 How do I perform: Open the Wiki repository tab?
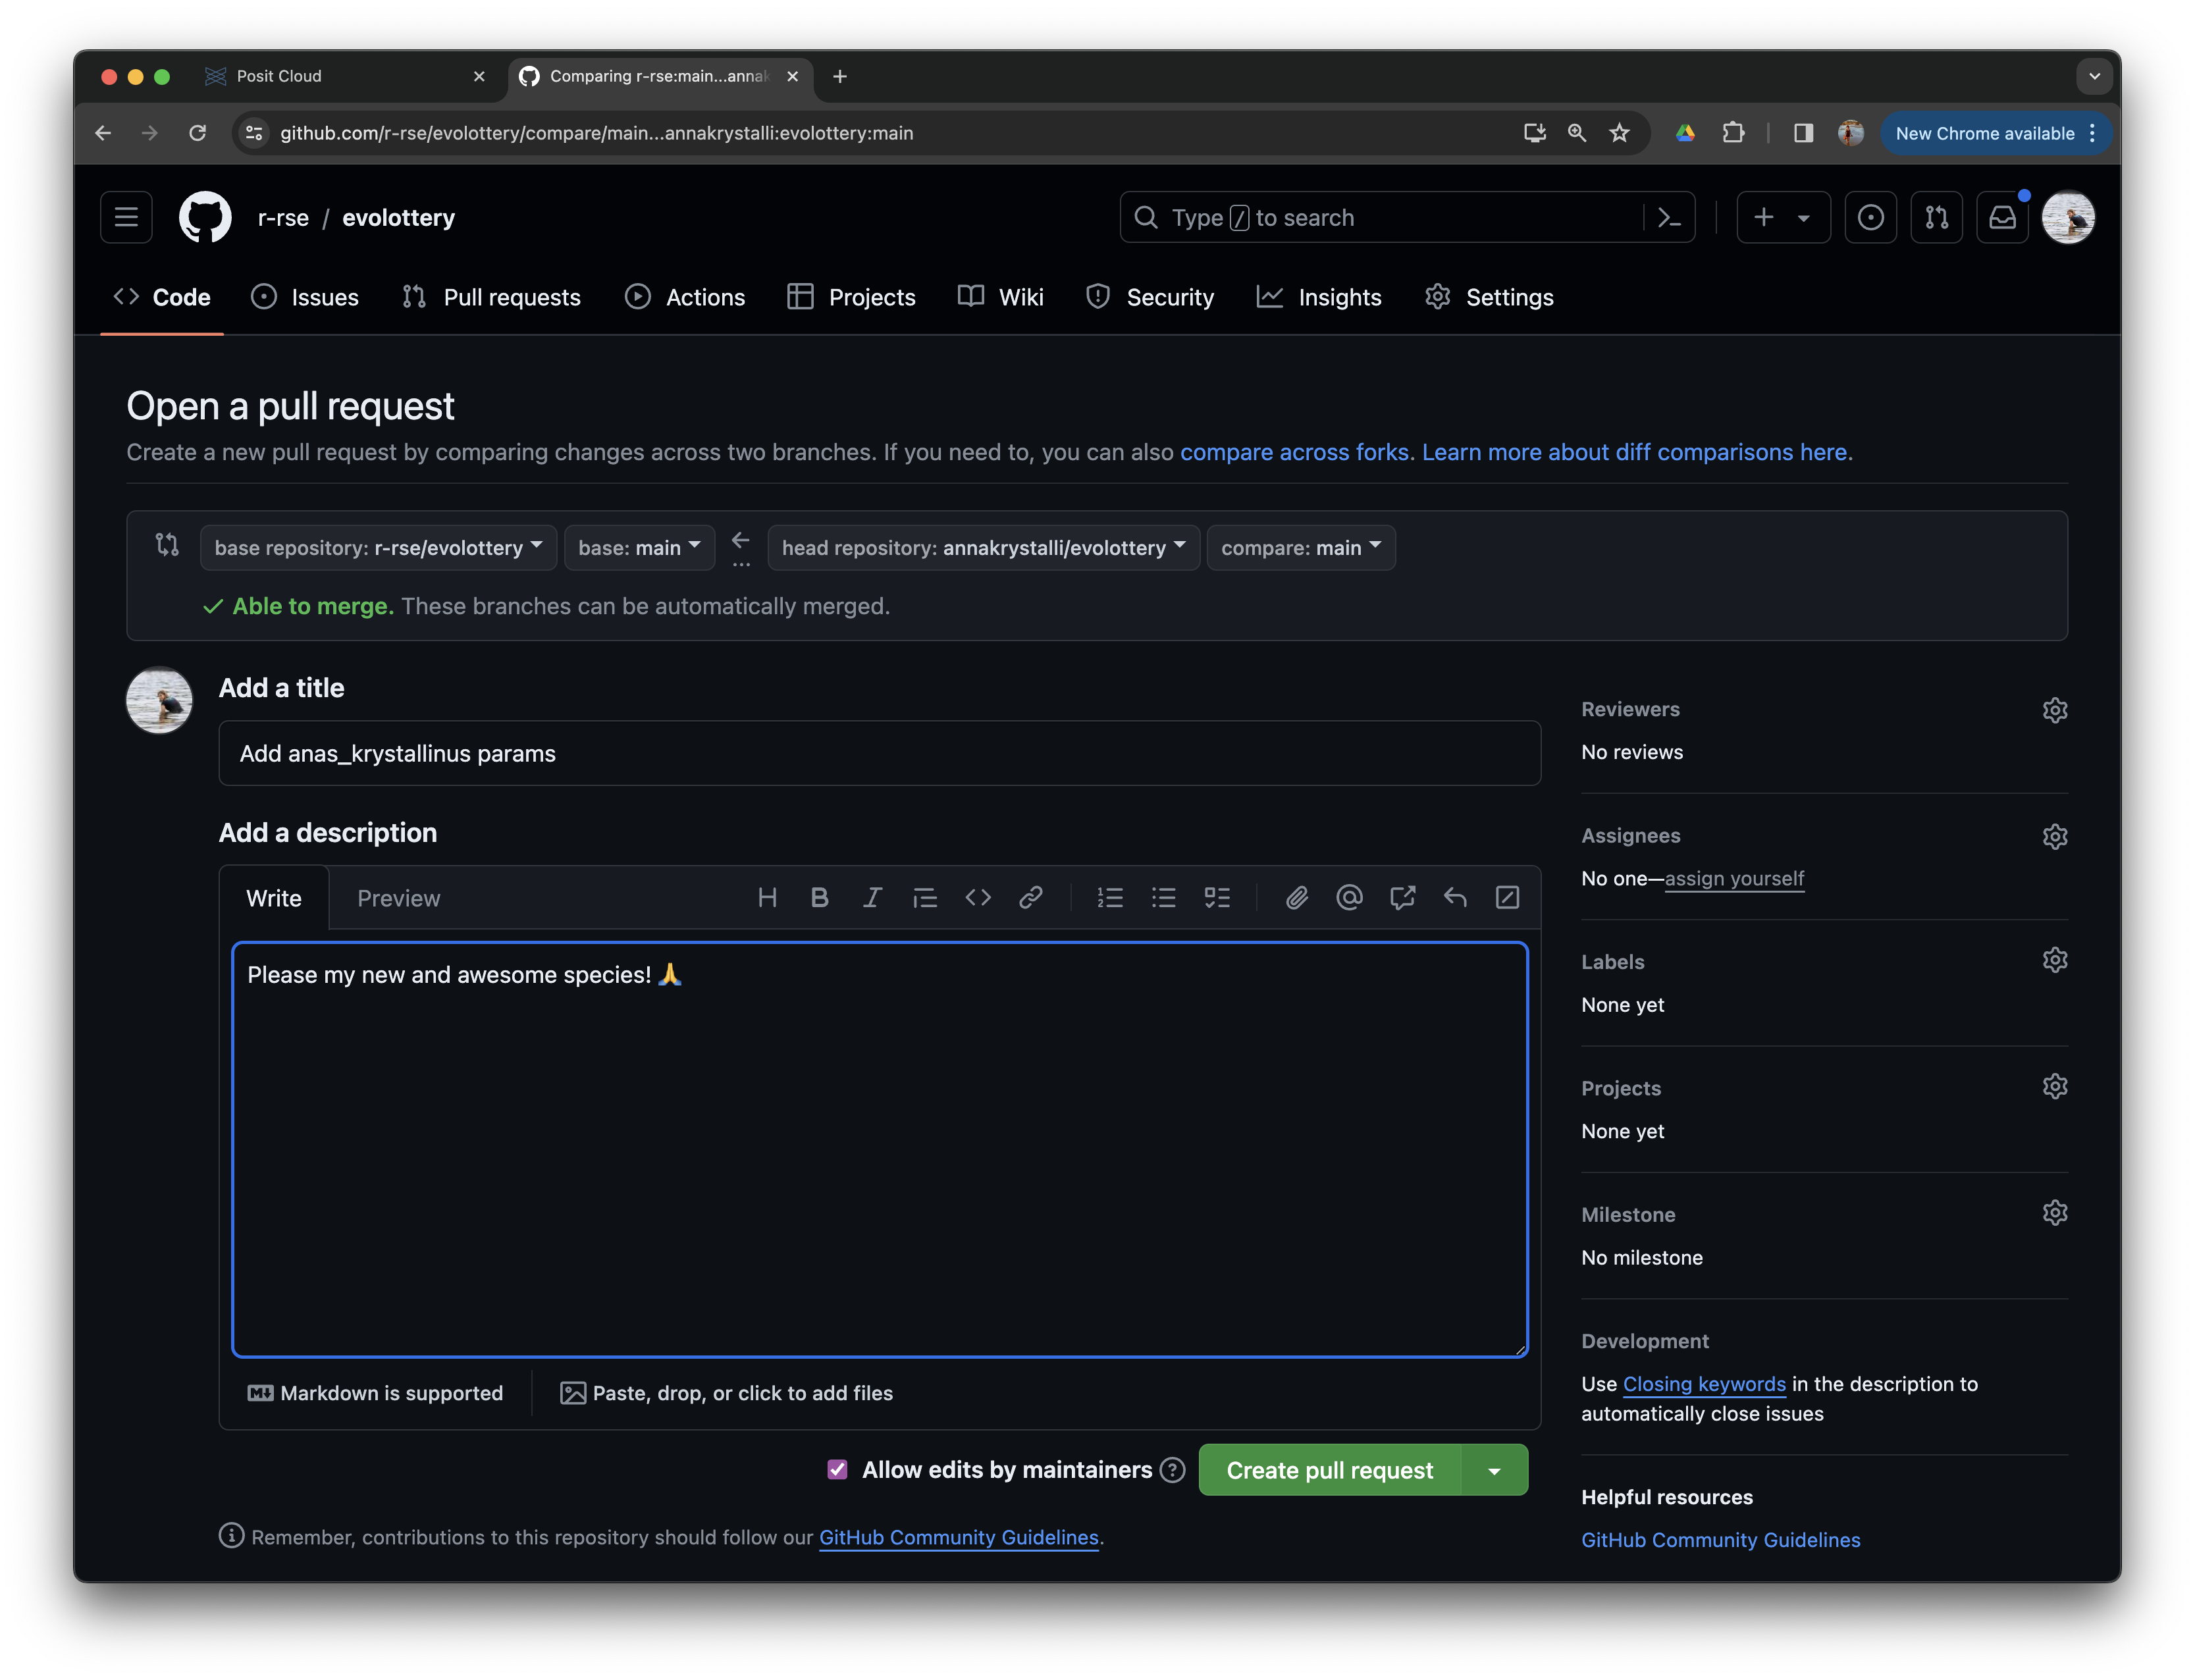[x=1000, y=297]
